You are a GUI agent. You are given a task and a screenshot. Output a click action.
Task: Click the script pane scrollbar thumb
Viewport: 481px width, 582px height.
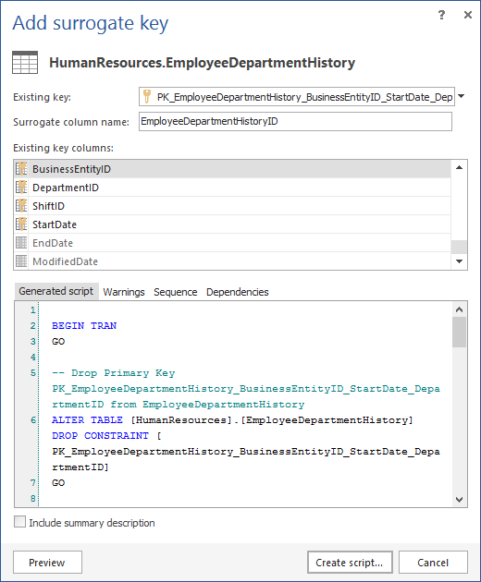point(459,332)
